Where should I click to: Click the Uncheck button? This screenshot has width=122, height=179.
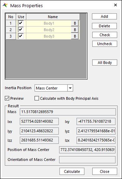(x=105, y=44)
